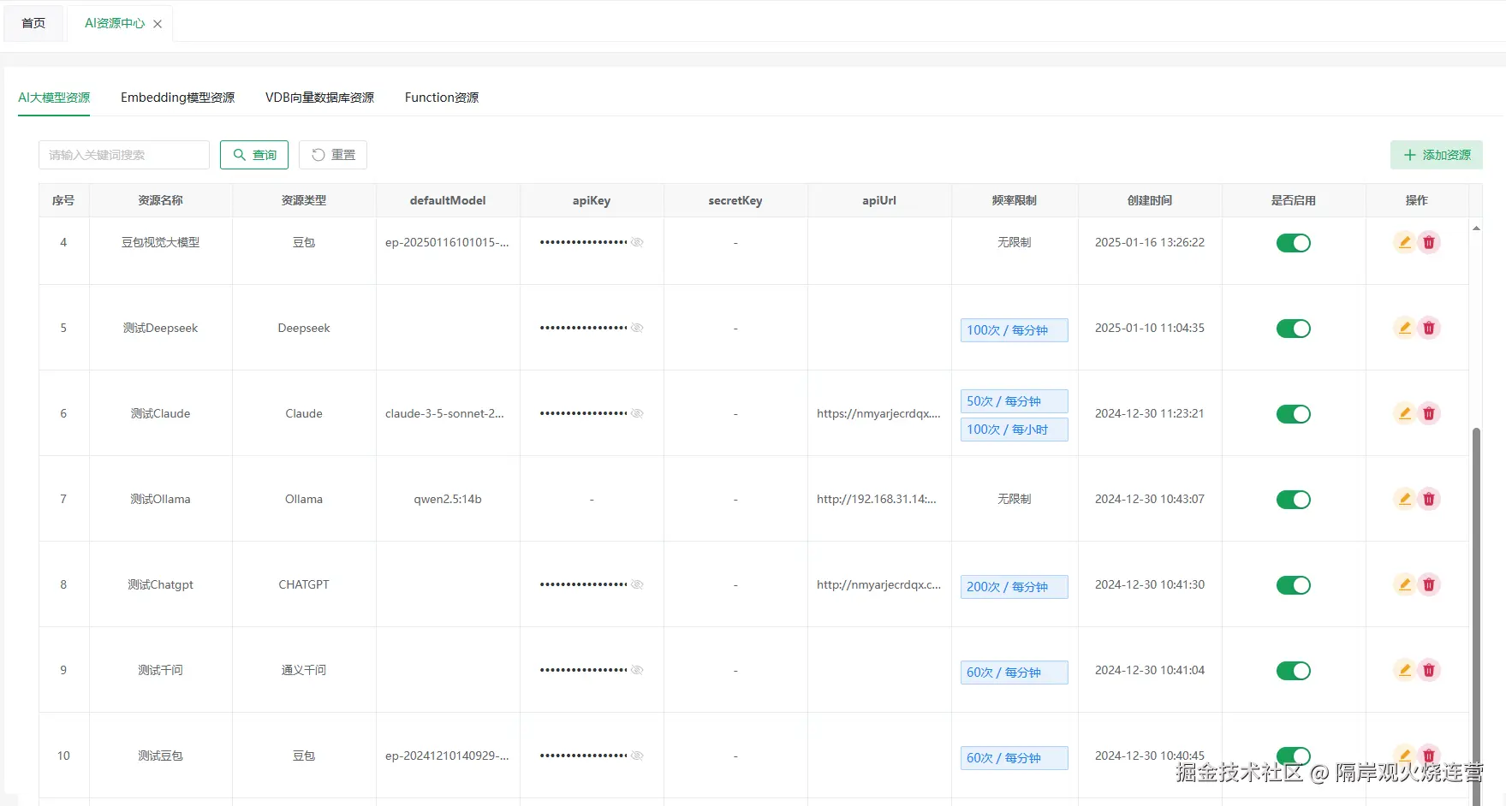Switch to Embedding模型资源 tab
The width and height of the screenshot is (1506, 806).
click(x=177, y=98)
